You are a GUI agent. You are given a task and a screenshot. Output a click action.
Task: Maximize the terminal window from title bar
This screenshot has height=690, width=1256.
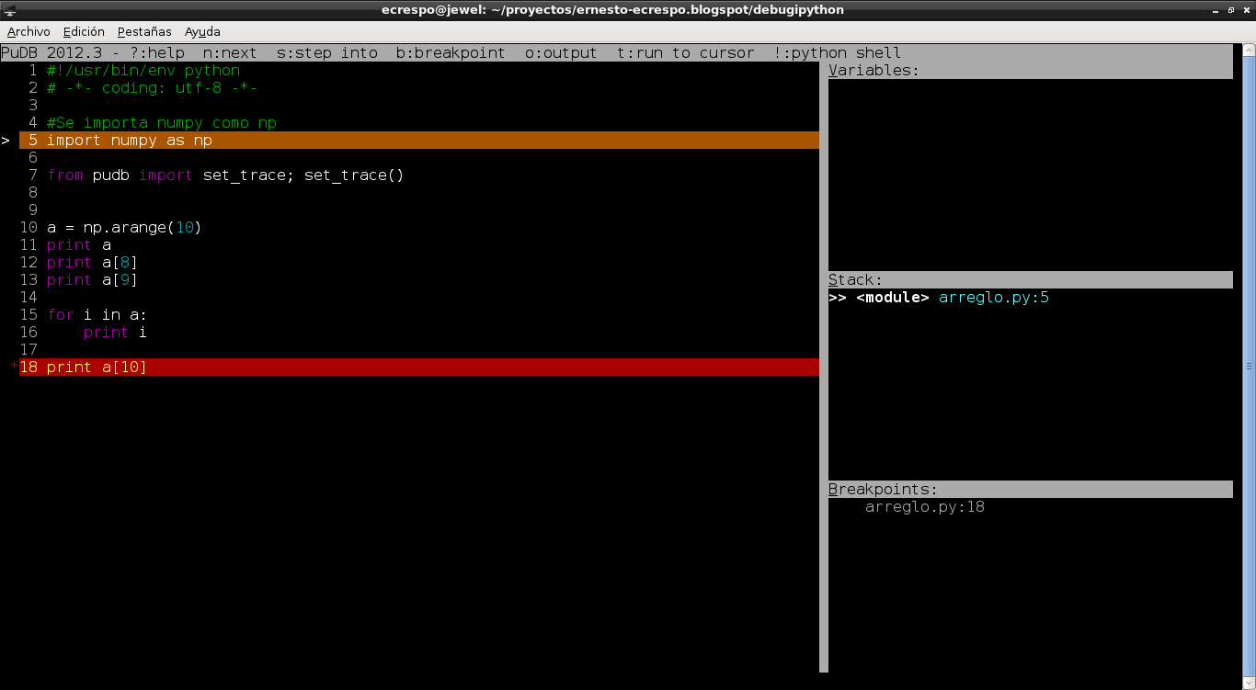1231,10
